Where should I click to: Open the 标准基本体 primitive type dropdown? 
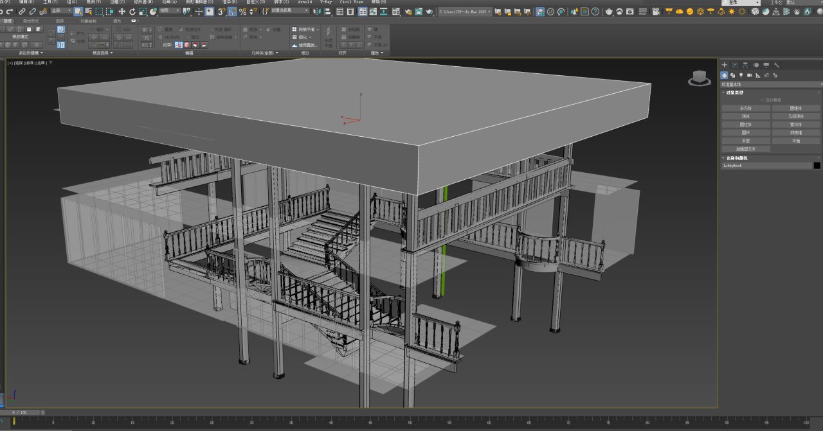tap(771, 84)
